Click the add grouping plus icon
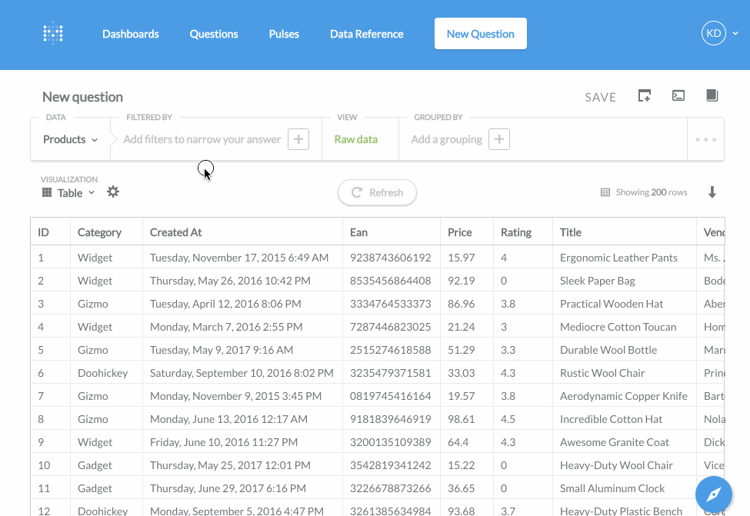 tap(499, 139)
